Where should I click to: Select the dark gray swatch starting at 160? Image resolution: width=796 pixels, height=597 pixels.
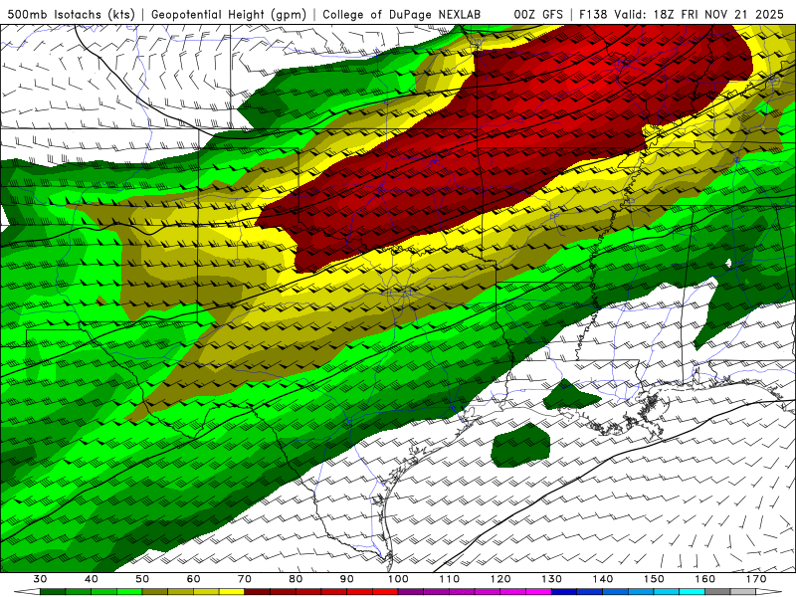(x=717, y=592)
